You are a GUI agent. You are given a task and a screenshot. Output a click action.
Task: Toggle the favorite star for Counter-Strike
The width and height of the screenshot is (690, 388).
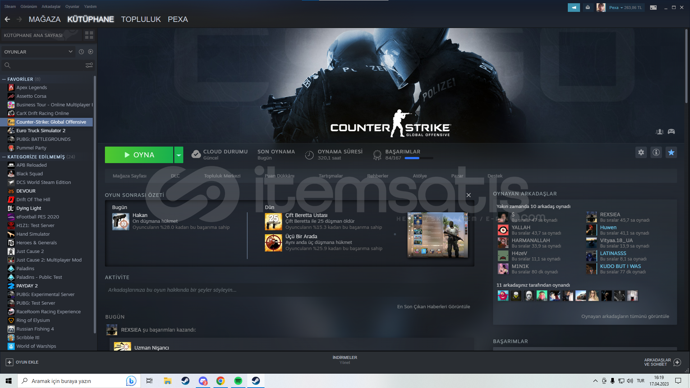coord(671,152)
